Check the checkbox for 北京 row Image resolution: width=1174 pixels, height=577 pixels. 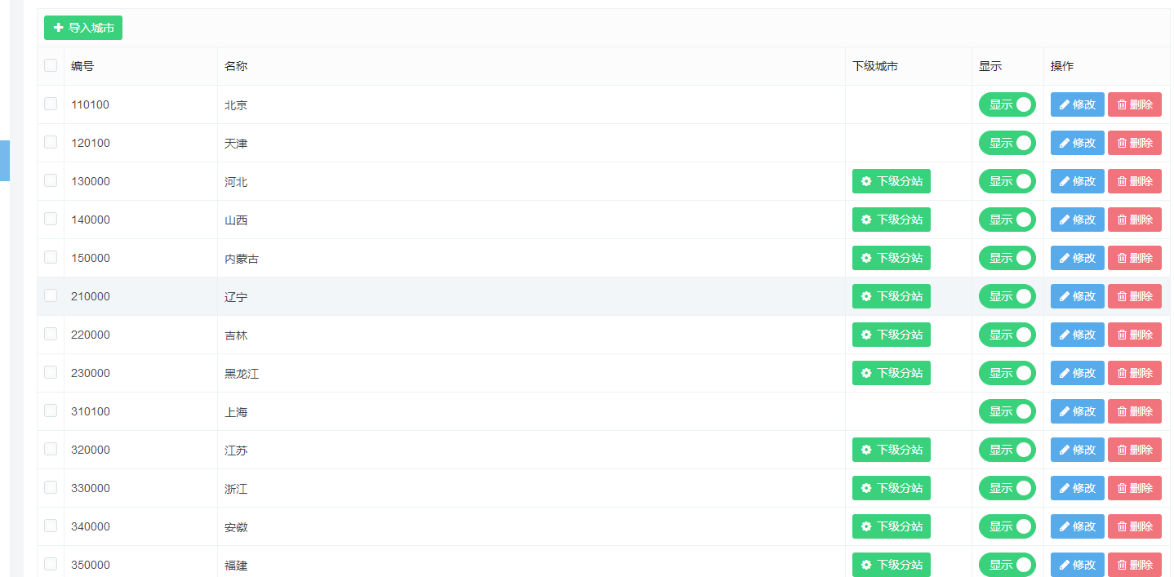51,104
